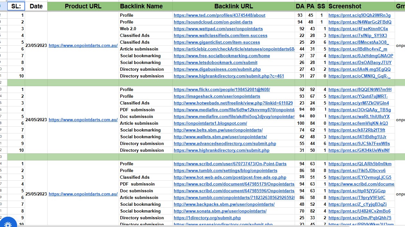Select DA value 100 in the blogspot row
Viewport: 405px width, 227px height.
coord(300,123)
